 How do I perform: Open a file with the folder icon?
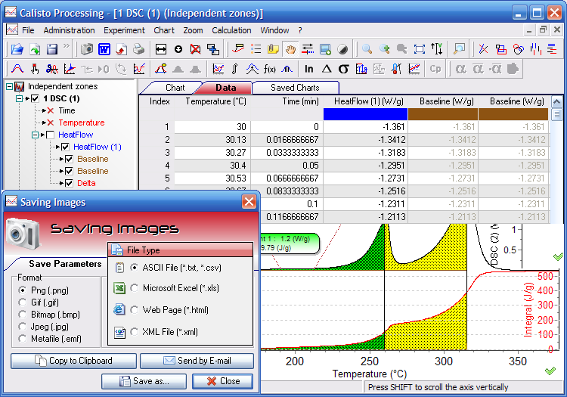[x=17, y=49]
